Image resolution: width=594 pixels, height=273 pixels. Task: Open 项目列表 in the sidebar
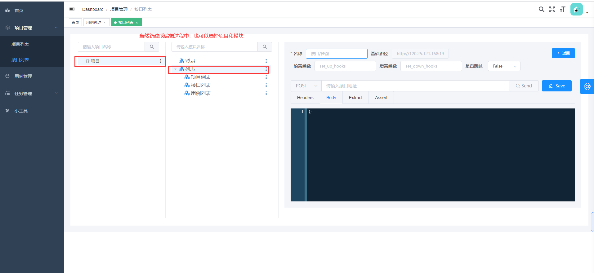coord(32,44)
